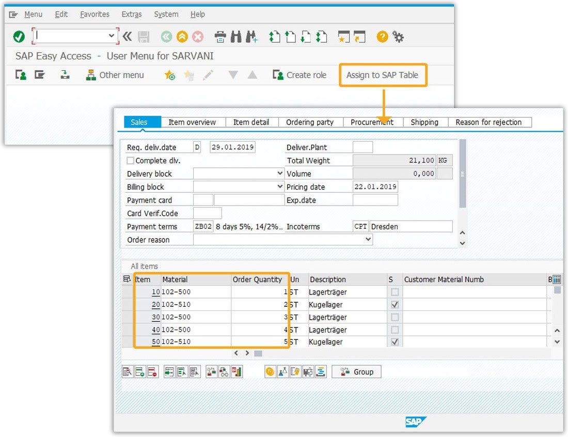
Task: Click the items table horizontal scroll thumb
Action: (x=258, y=353)
